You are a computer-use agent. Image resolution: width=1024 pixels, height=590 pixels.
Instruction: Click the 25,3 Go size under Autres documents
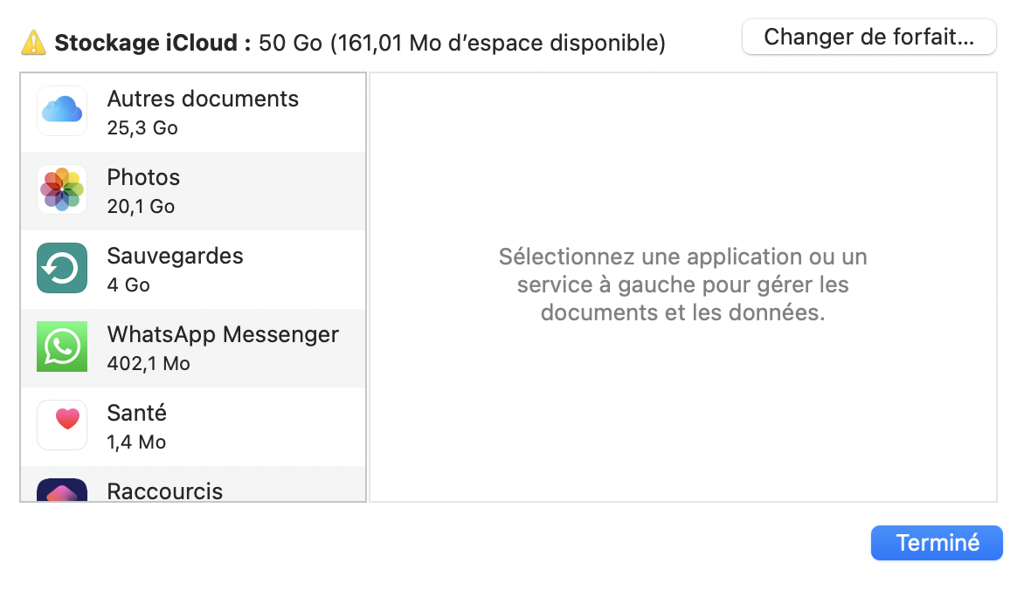(142, 128)
